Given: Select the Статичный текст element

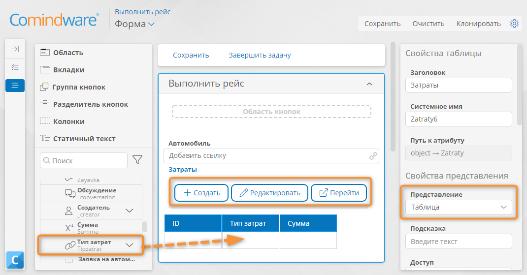Looking at the screenshot, I should [78, 138].
